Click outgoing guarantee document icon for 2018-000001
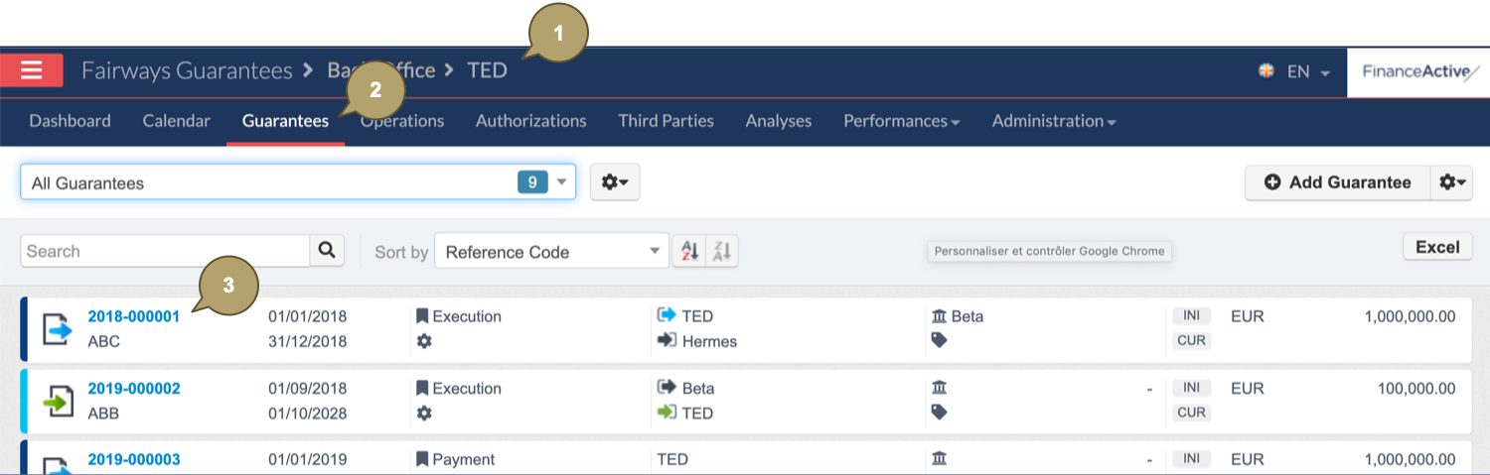This screenshot has height=475, width=1490. 58,329
